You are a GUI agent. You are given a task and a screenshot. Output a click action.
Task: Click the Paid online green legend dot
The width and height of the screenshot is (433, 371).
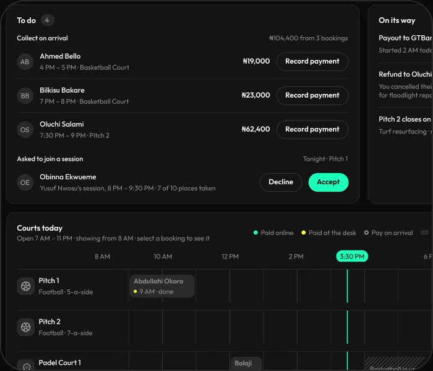coord(255,232)
